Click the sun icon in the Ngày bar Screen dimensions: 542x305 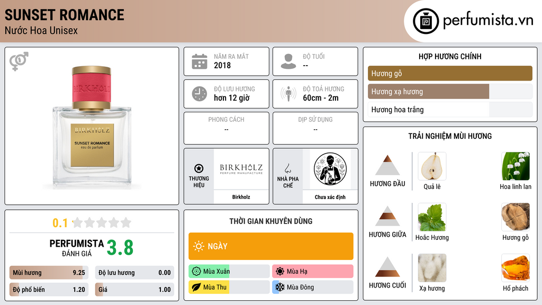click(x=199, y=246)
